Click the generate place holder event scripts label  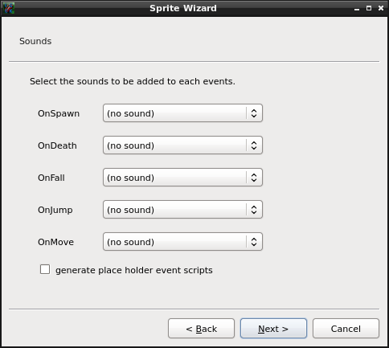click(x=134, y=270)
